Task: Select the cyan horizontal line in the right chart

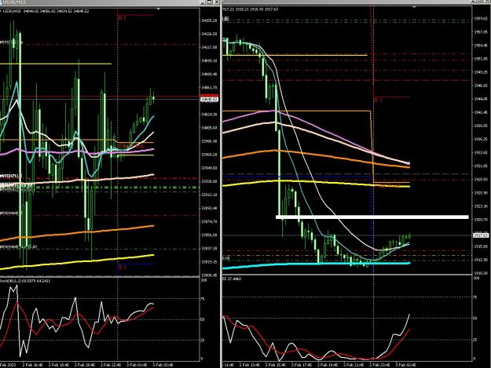Action: [317, 265]
